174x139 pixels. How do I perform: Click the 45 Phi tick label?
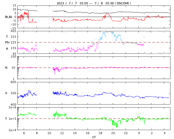14,54
